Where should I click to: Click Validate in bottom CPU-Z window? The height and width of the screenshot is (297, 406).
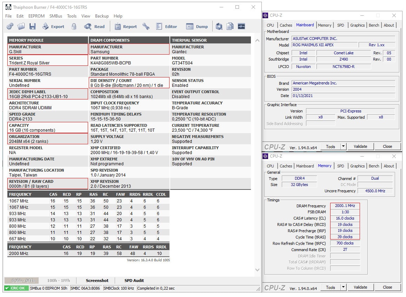coord(360,287)
